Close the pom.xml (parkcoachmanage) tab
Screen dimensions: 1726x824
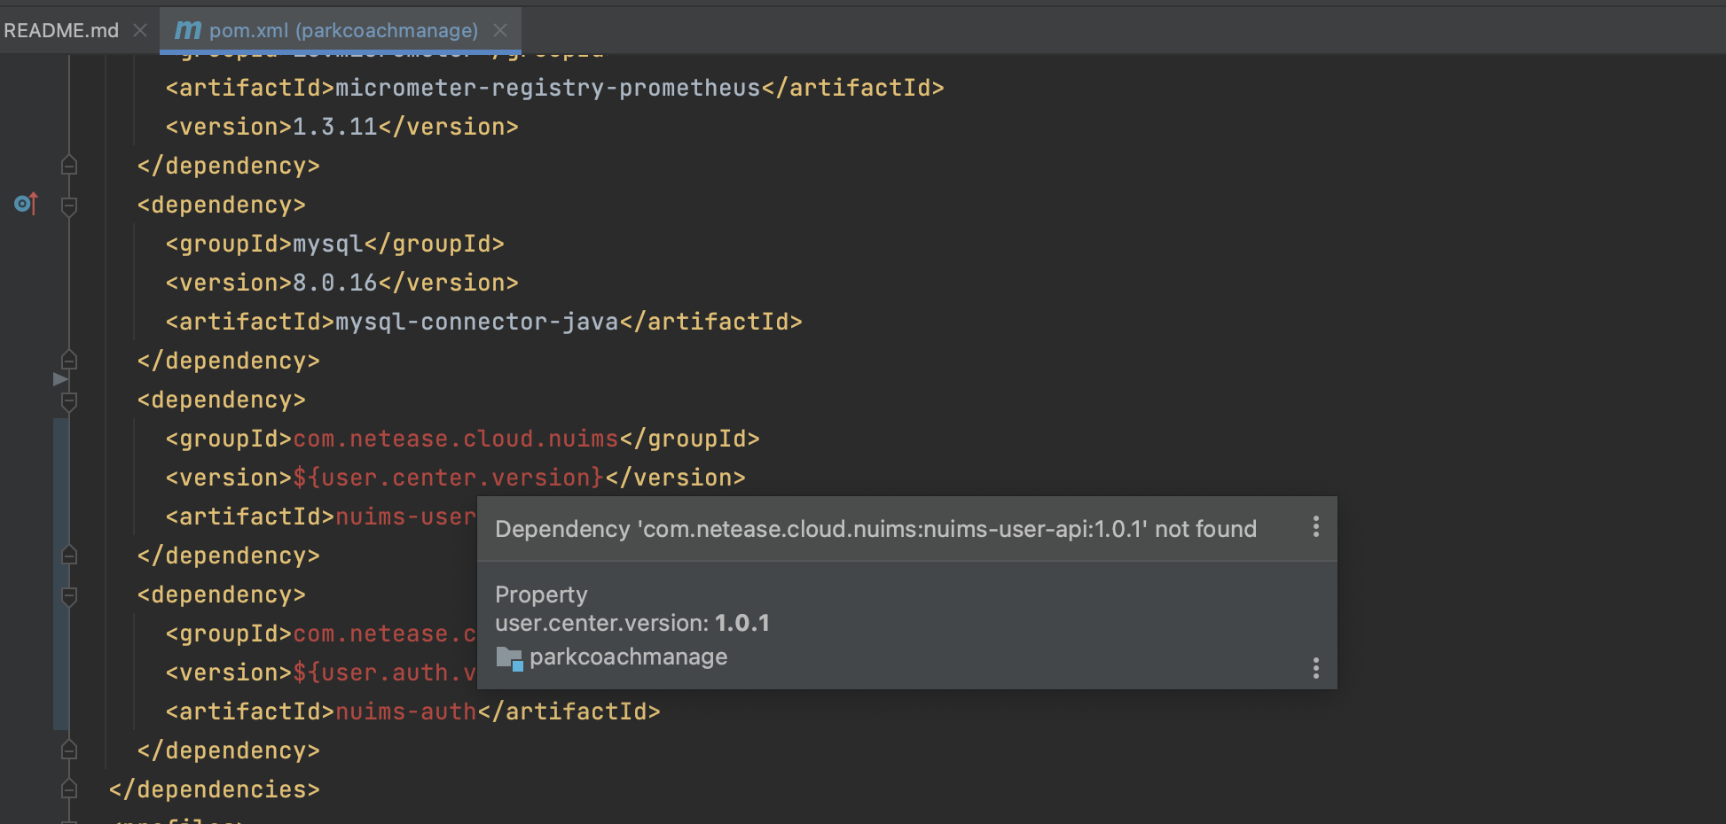(x=500, y=30)
